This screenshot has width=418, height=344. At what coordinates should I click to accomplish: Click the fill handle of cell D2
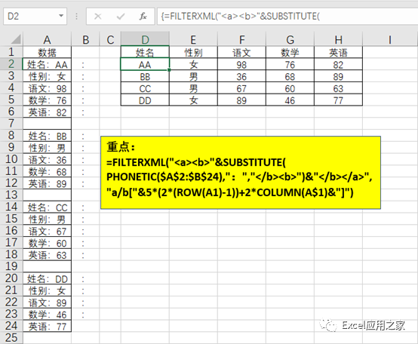coord(169,70)
